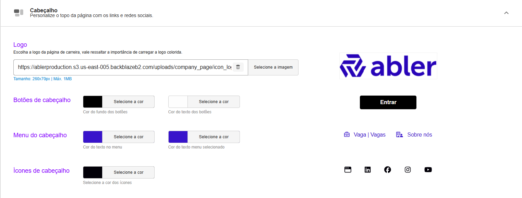
Task: Select color for header icons
Action: coord(129,172)
